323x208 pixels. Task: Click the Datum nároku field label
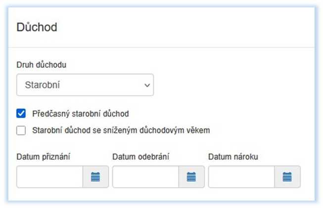pyautogui.click(x=233, y=157)
